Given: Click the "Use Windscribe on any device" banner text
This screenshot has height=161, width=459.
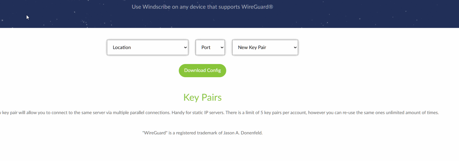Looking at the screenshot, I should point(202,7).
